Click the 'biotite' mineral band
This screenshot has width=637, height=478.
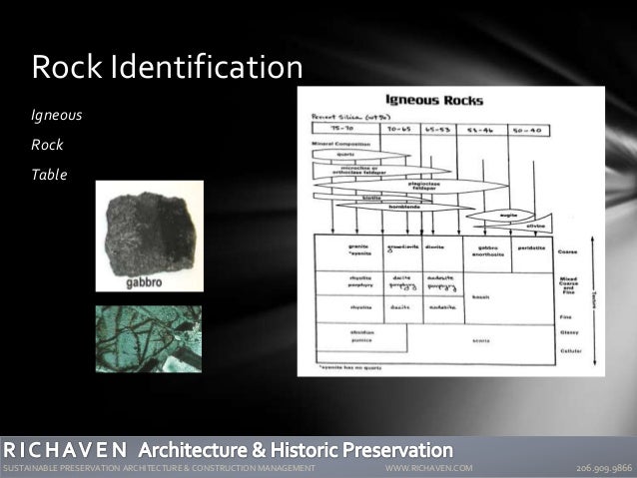pyautogui.click(x=371, y=198)
